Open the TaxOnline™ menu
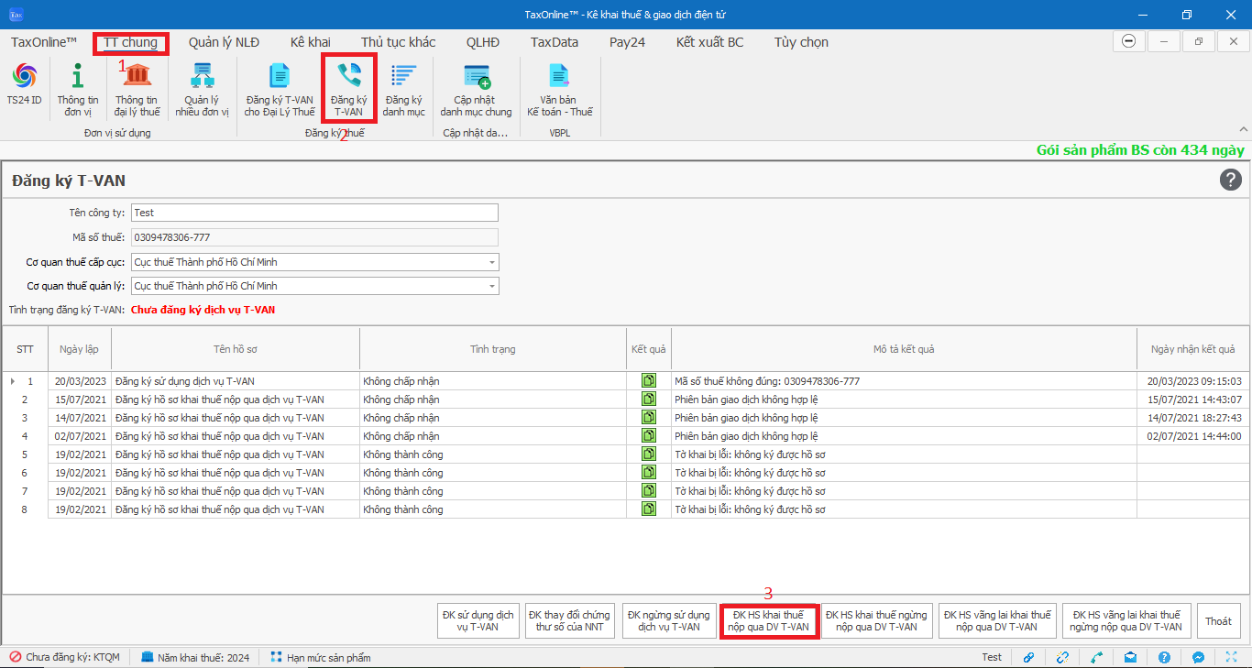The image size is (1252, 668). click(44, 42)
